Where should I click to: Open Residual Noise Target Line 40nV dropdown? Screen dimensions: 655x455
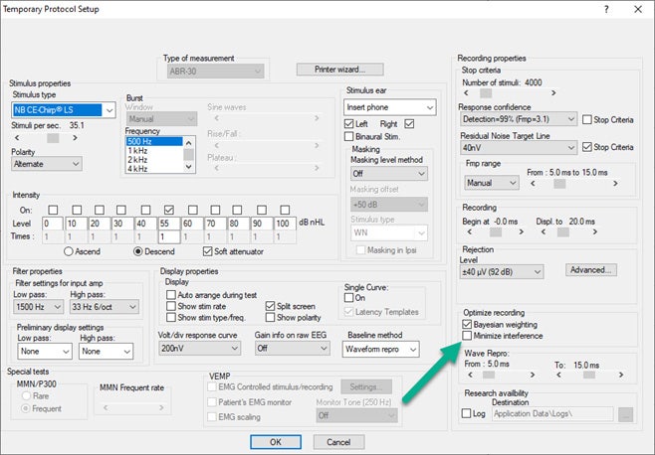tap(519, 148)
